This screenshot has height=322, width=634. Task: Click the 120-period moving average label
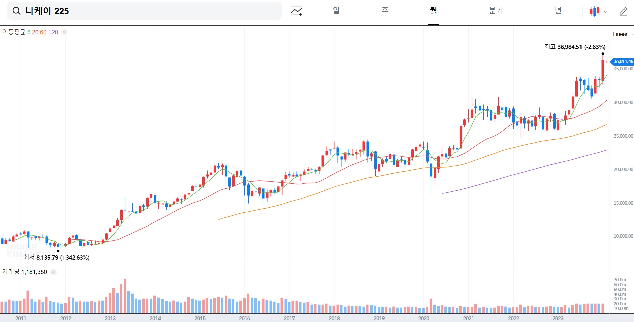click(53, 32)
